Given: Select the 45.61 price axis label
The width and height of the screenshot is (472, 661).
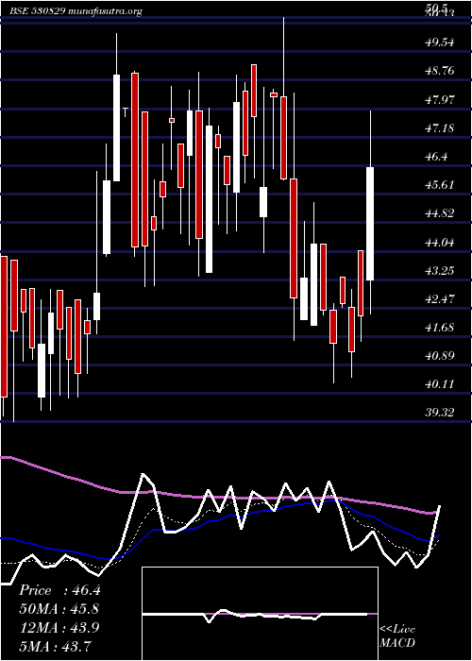Looking at the screenshot, I should (x=440, y=185).
